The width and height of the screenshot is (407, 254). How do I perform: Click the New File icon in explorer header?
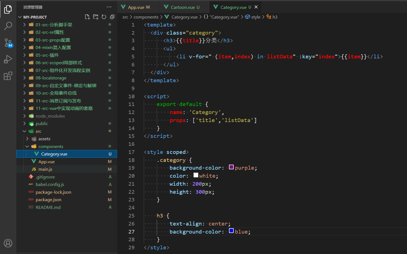tap(87, 17)
